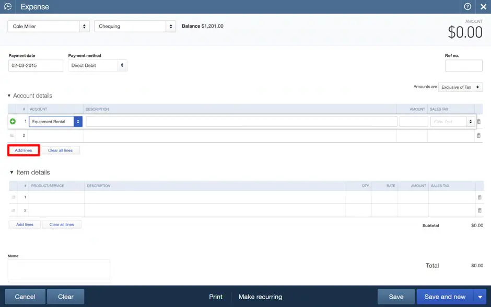
Task: Grab drag handle of account line 2
Action: (12, 135)
